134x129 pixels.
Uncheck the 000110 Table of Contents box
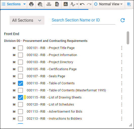point(20,83)
